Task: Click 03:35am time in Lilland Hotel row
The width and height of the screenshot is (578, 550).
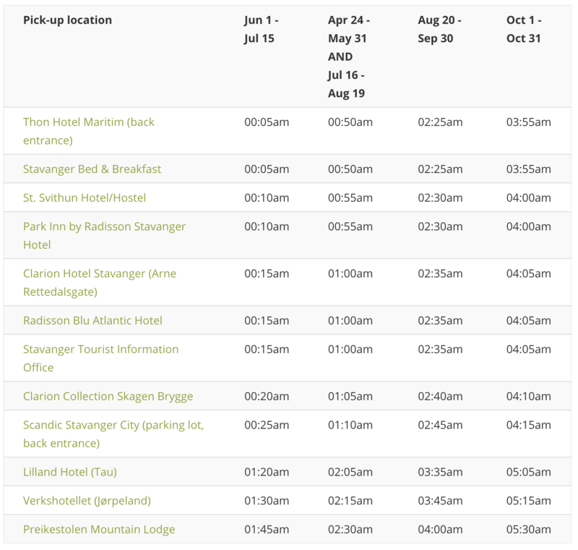Action: click(440, 472)
